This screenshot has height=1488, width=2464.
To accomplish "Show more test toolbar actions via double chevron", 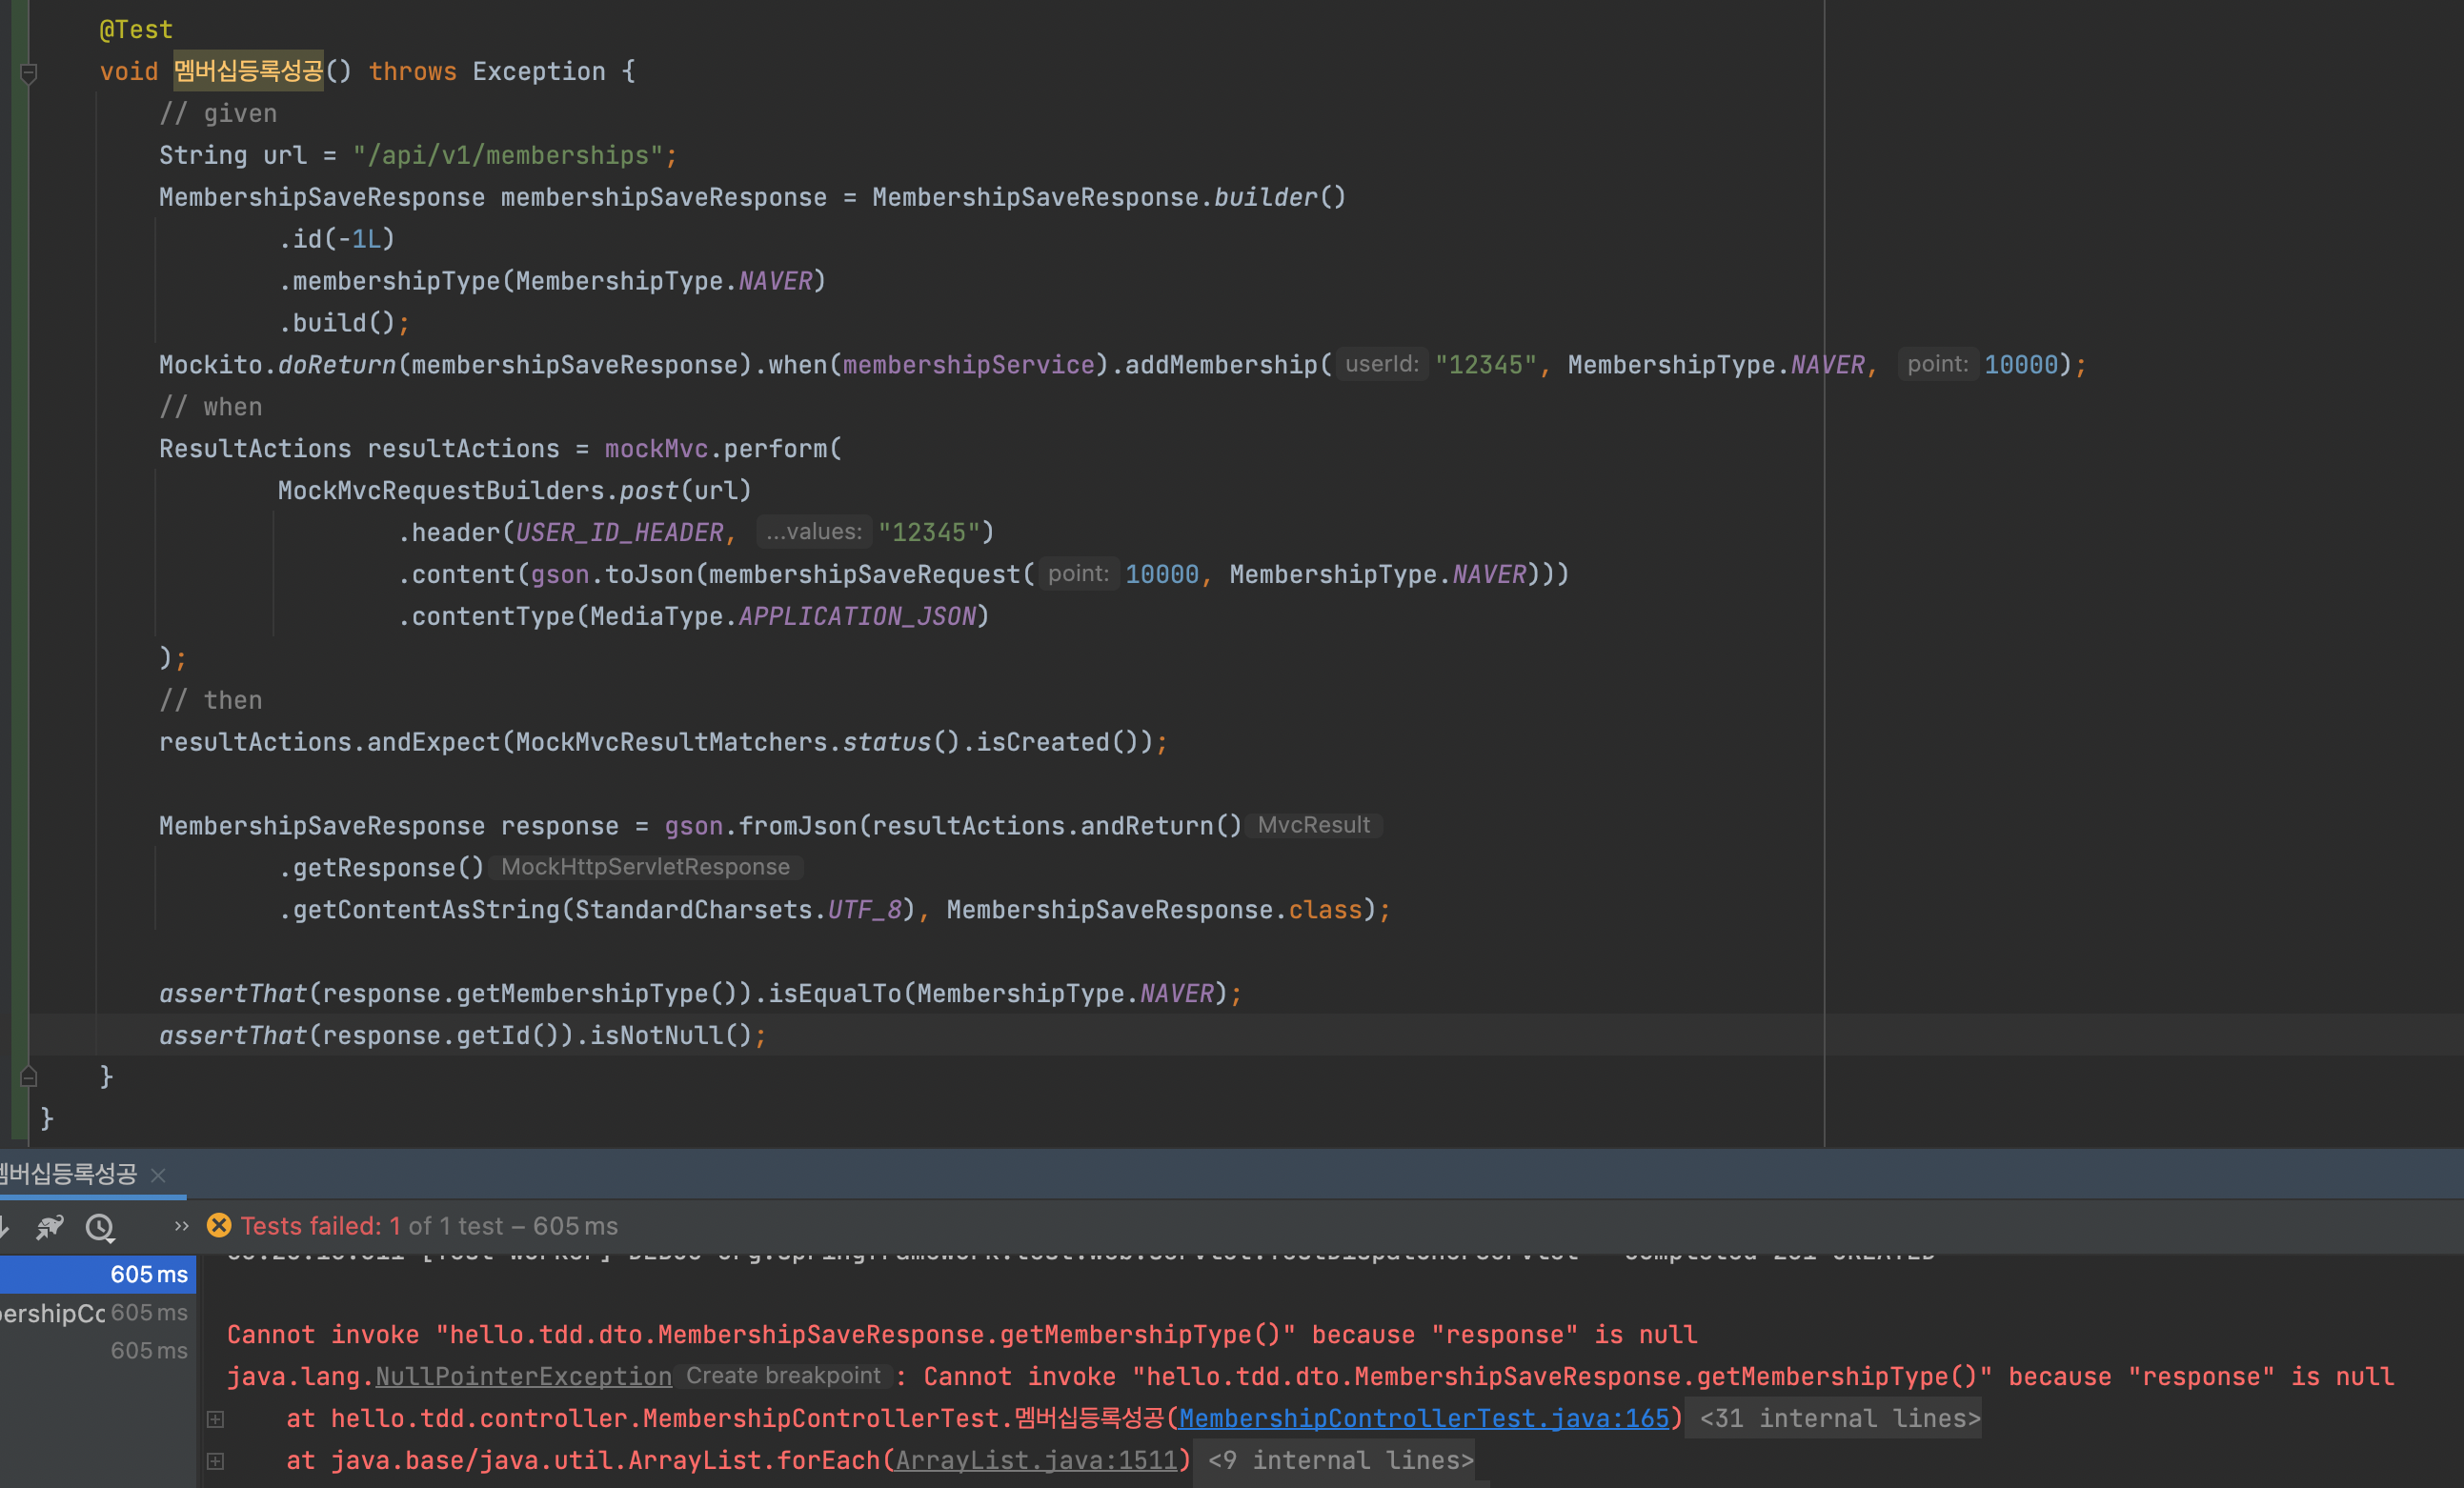I will pyautogui.click(x=181, y=1226).
